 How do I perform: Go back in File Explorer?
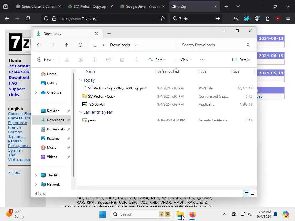tap(39, 45)
